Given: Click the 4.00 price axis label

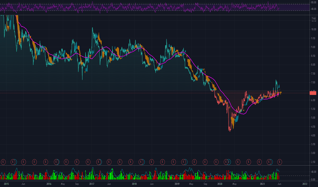Looking at the screenshot, I should pos(313,135).
